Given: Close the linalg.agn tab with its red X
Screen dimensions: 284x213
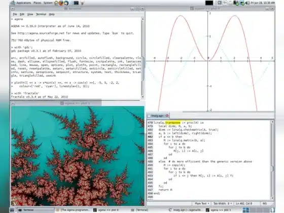Looking at the screenshot, I should pos(167,116).
